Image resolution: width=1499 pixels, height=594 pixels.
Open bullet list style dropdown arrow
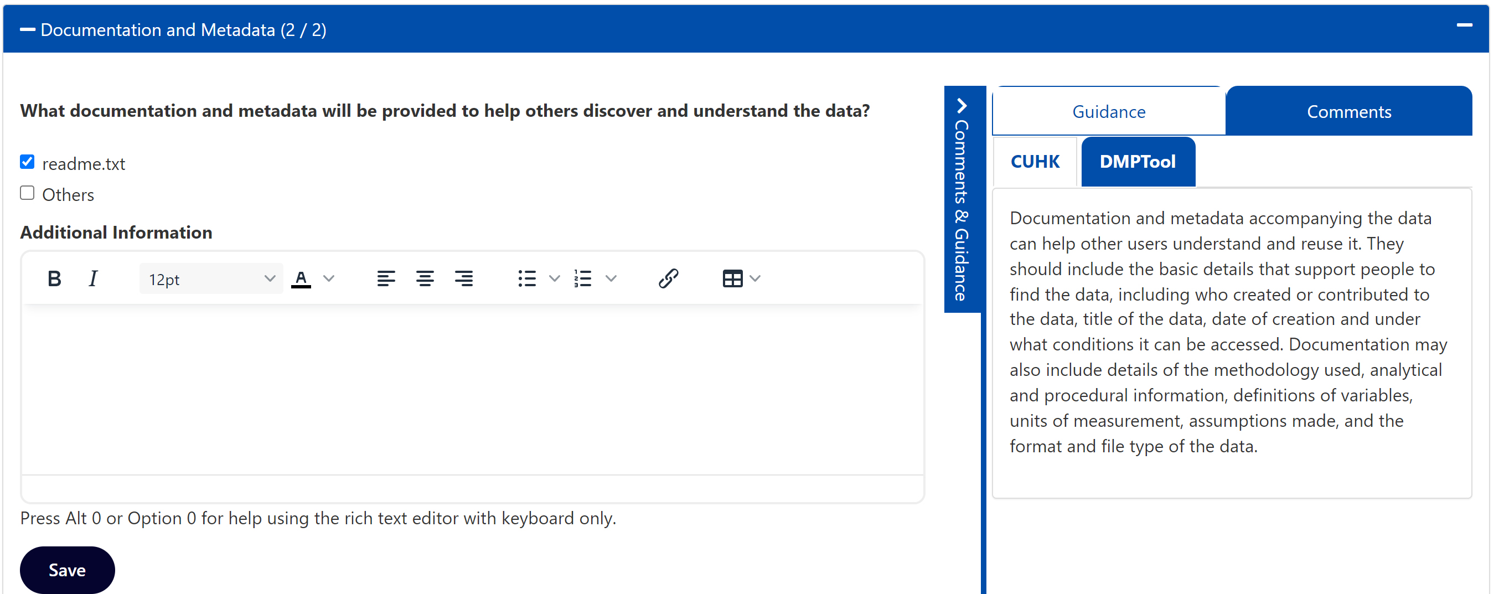(554, 279)
